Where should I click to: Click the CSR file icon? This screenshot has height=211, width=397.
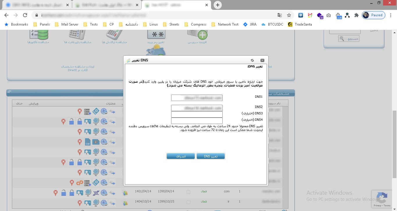[x=88, y=142]
